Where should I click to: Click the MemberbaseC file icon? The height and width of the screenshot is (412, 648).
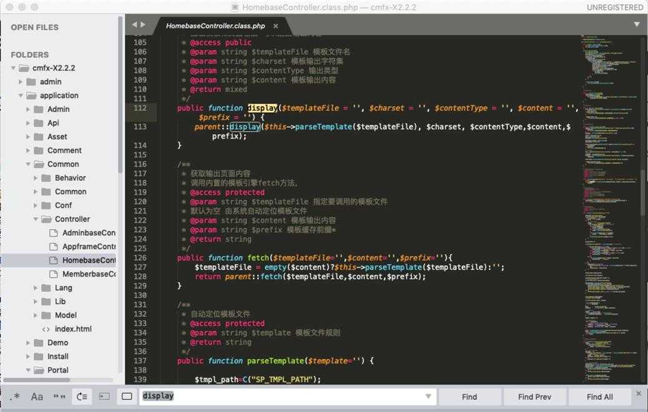53,274
